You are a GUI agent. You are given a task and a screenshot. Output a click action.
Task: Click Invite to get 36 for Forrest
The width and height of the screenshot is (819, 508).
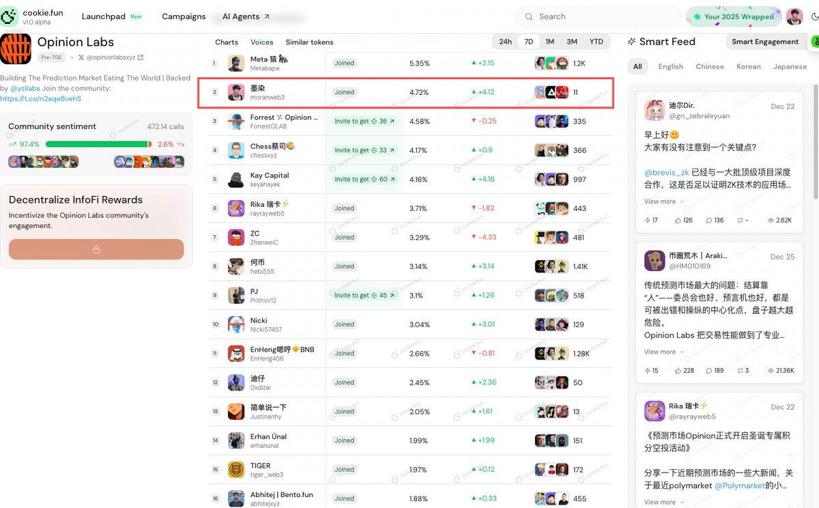(x=364, y=122)
